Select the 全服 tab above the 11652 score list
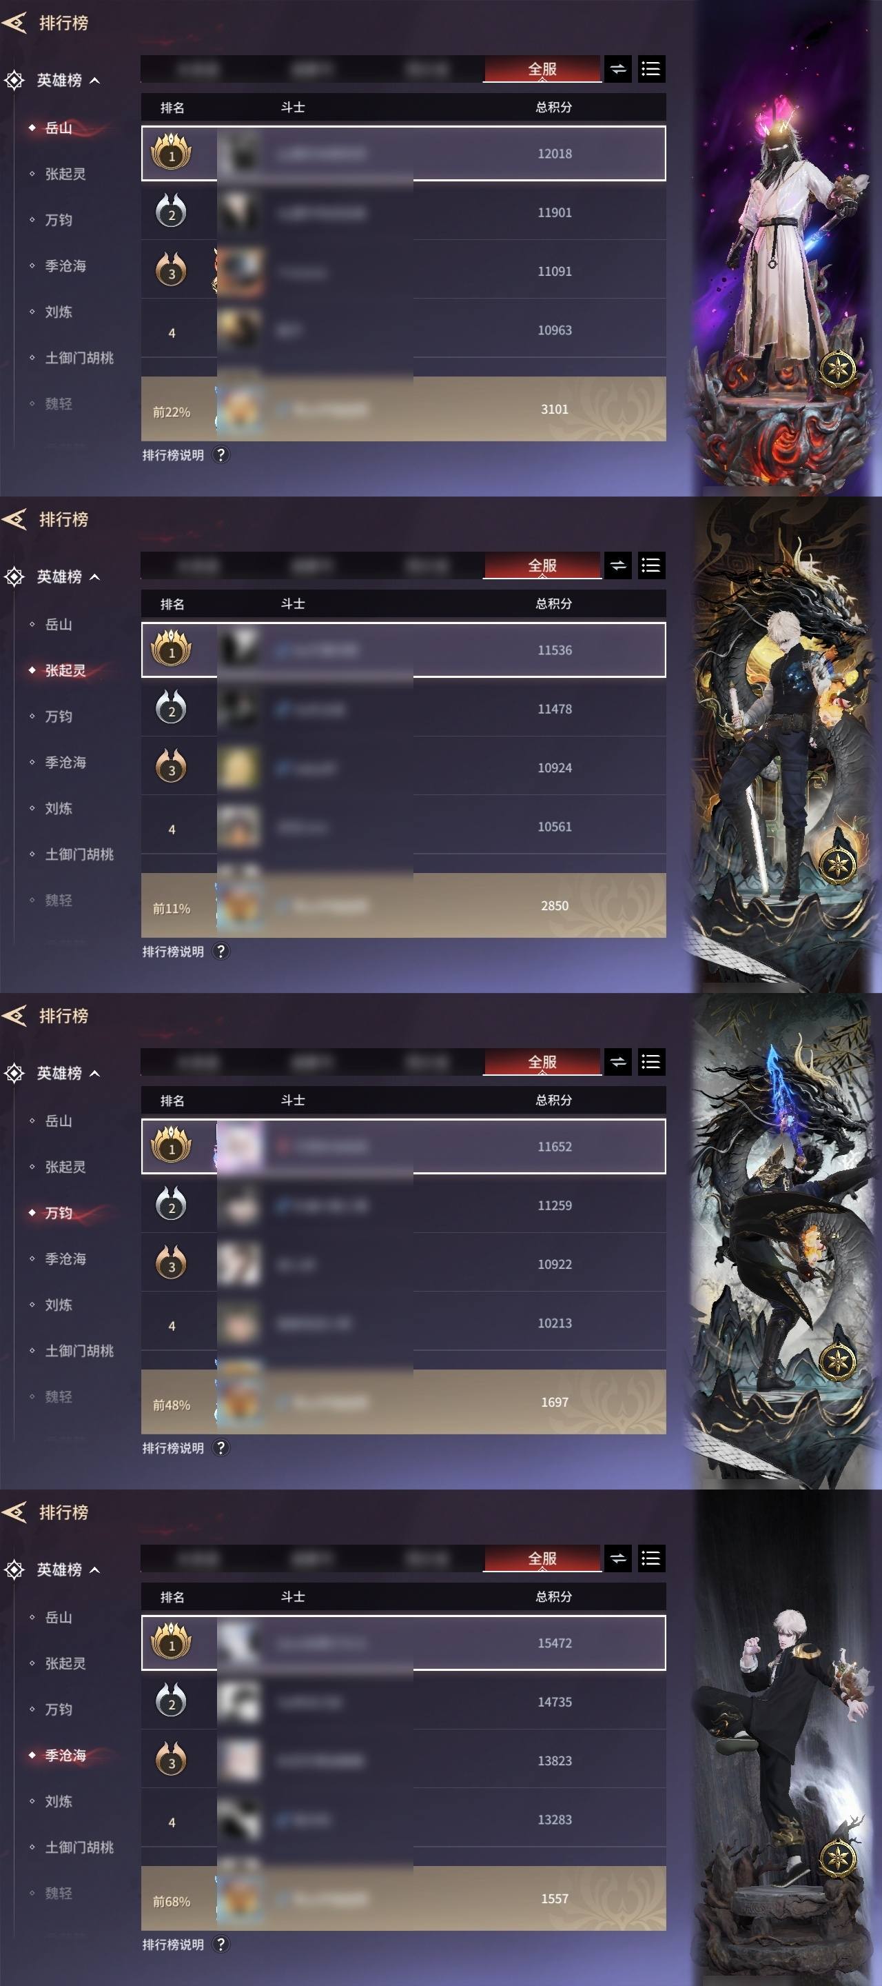882x1986 pixels. coord(542,1063)
